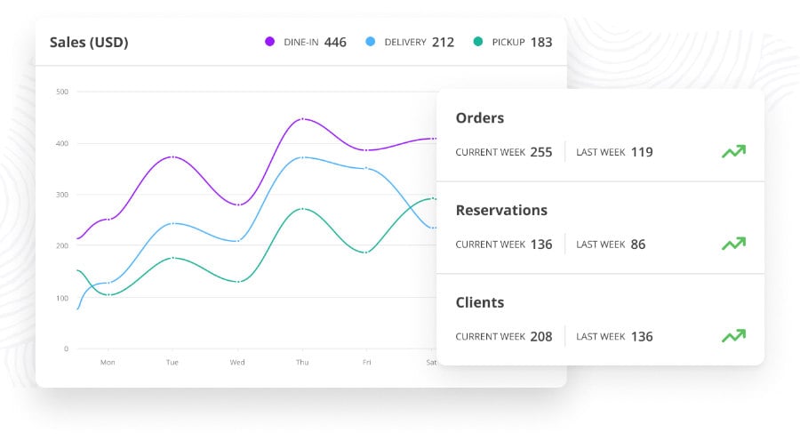Screen dimensions: 800x441
Task: Click Orders current week value 255
Action: [x=541, y=152]
